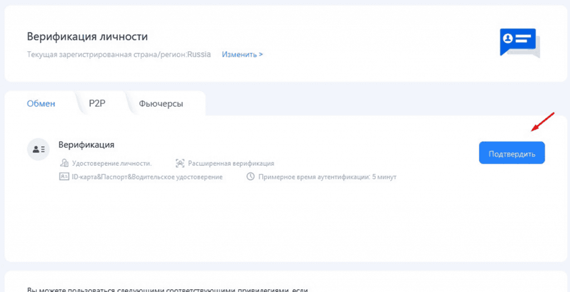Click the Текущая зарегистрированная страна/регион text

coord(107,55)
